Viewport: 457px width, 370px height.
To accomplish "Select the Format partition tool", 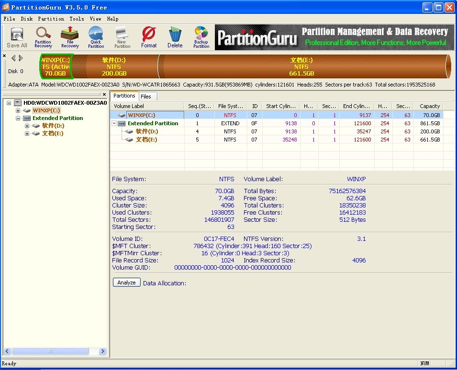I will click(x=149, y=37).
